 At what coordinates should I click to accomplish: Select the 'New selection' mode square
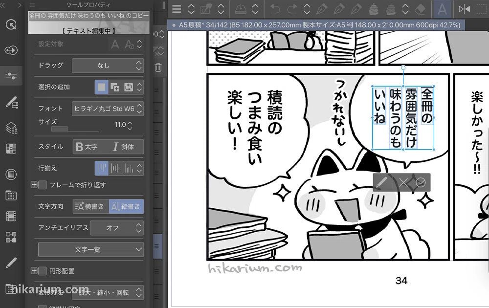[x=102, y=87]
